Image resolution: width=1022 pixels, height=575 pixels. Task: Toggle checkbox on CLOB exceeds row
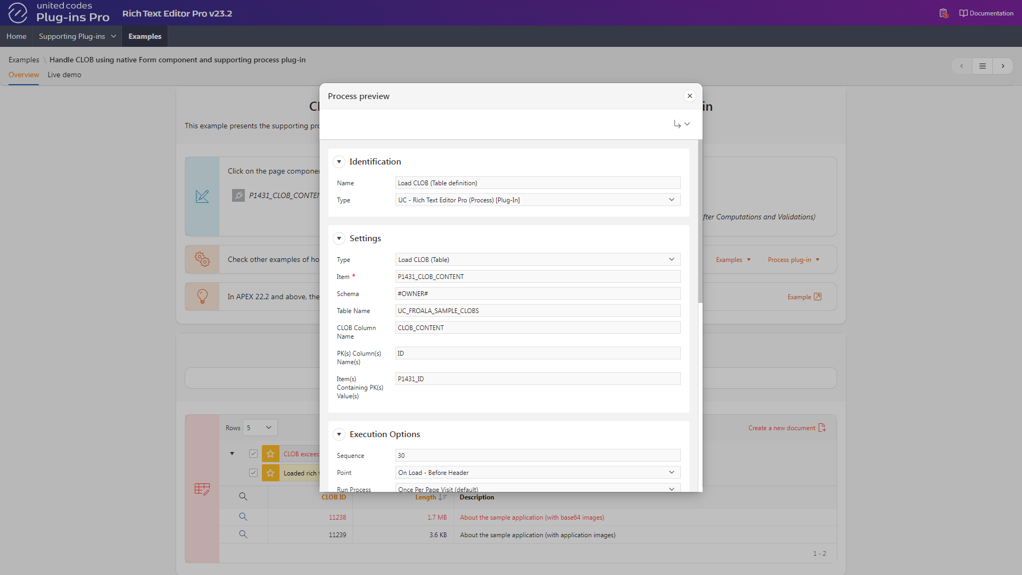(x=253, y=454)
